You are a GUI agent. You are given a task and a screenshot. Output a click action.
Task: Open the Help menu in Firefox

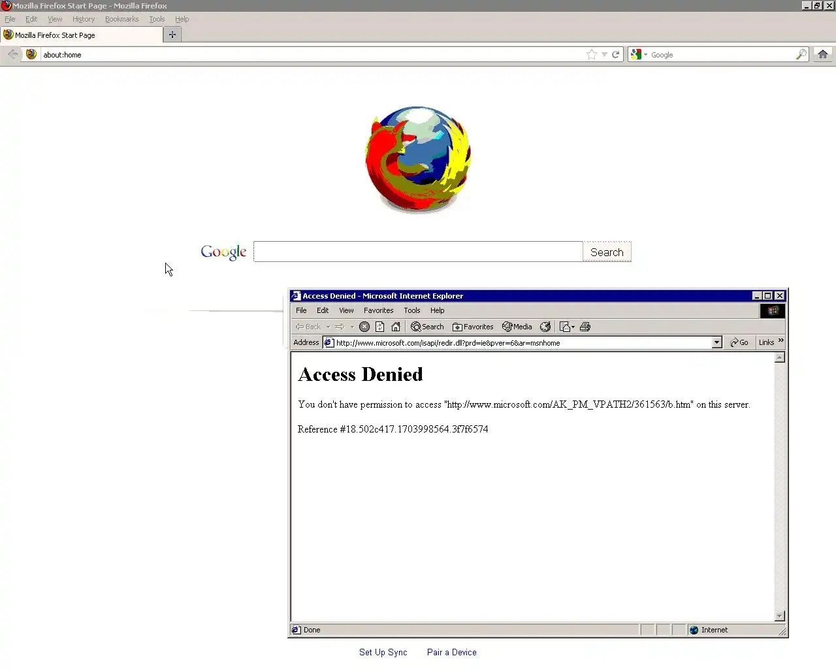[182, 19]
